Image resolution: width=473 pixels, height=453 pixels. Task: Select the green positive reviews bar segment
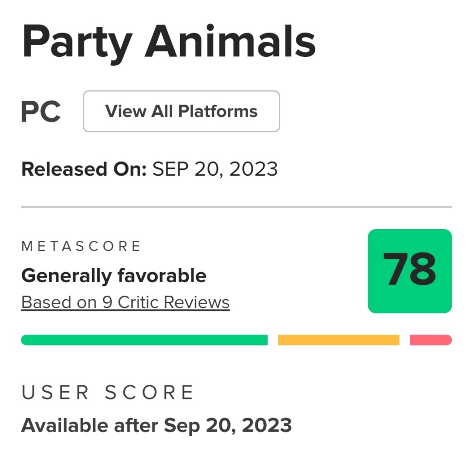tap(144, 340)
